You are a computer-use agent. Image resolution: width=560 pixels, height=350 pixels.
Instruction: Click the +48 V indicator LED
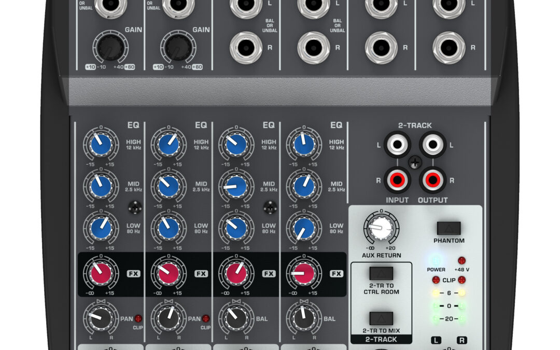(461, 260)
